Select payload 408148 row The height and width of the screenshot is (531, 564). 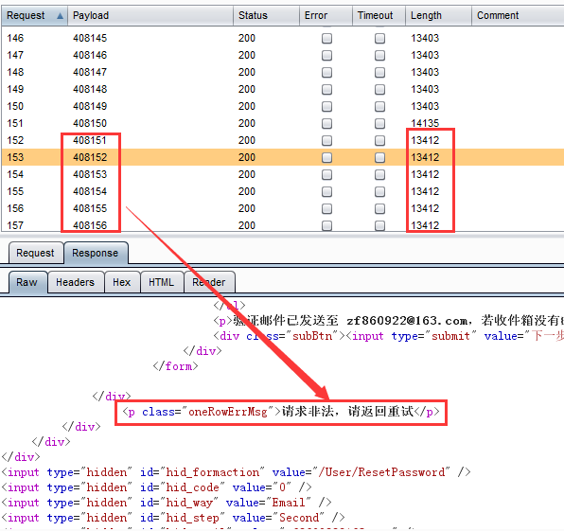283,89
